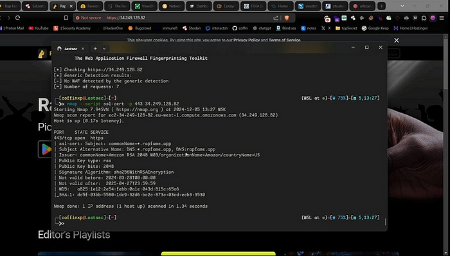Open the Google Keep bookmark
Viewport: 450px width, 256px height.
coord(375,28)
